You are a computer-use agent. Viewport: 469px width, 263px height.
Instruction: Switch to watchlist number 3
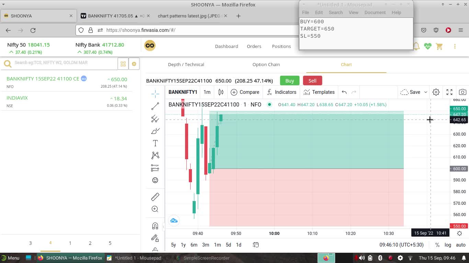click(x=30, y=243)
